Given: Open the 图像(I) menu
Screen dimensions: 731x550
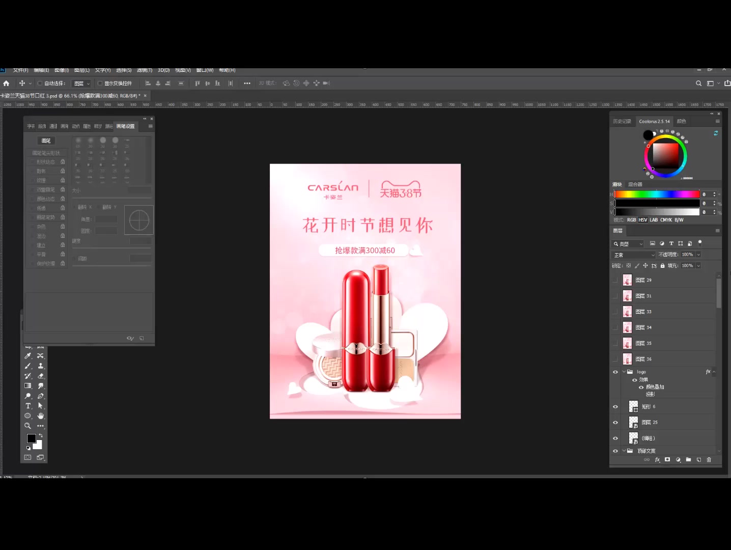Looking at the screenshot, I should 62,70.
